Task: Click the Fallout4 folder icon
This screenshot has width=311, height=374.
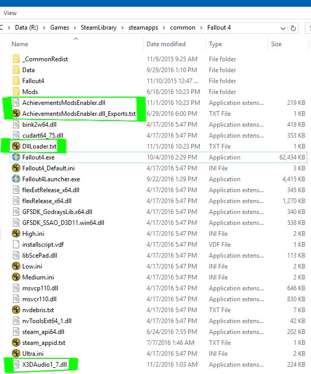Action: click(16, 81)
